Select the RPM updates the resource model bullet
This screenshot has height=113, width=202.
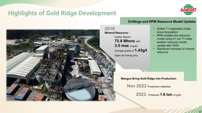click(x=175, y=41)
